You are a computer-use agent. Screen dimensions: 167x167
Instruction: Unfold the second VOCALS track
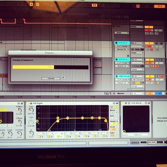coord(117,60)
